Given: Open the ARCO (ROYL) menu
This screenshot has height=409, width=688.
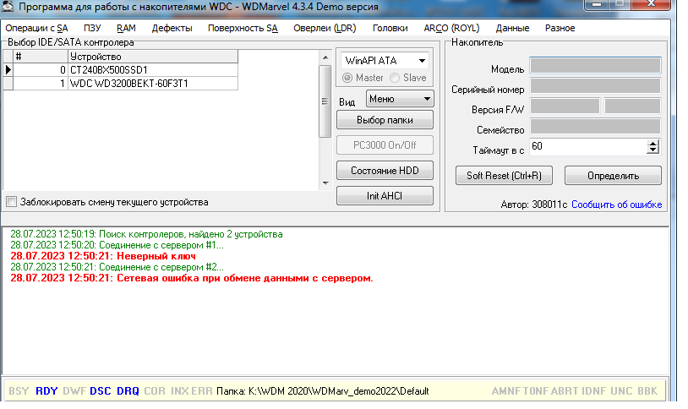Looking at the screenshot, I should click(450, 28).
